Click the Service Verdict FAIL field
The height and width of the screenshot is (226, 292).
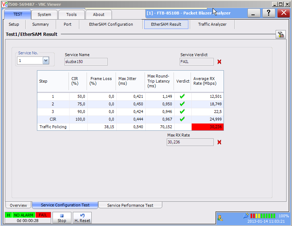point(197,62)
